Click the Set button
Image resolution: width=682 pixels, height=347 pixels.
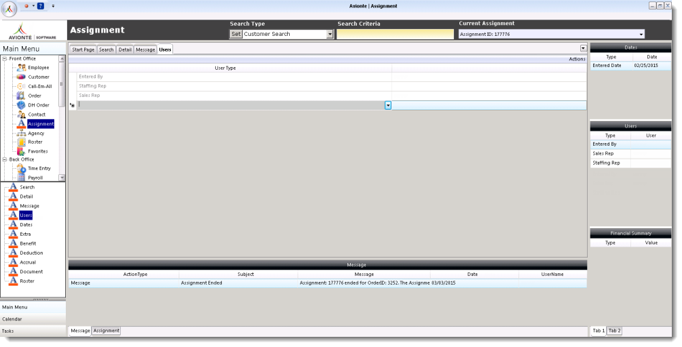235,34
